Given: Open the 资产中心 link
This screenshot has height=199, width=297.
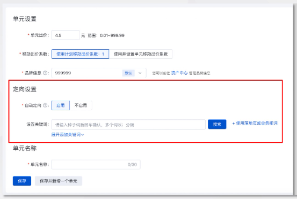Looking at the screenshot, I should coord(179,73).
